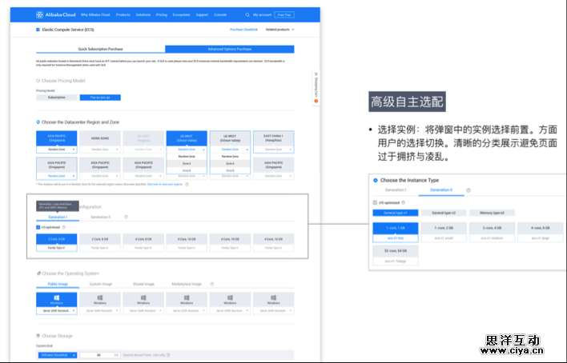The image size is (567, 363).
Task: Click the help icon beside Generation II tab in right panel
Action: point(468,190)
